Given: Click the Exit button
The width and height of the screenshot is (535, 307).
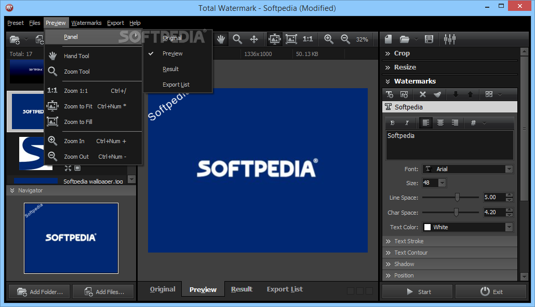Looking at the screenshot, I should pos(491,291).
